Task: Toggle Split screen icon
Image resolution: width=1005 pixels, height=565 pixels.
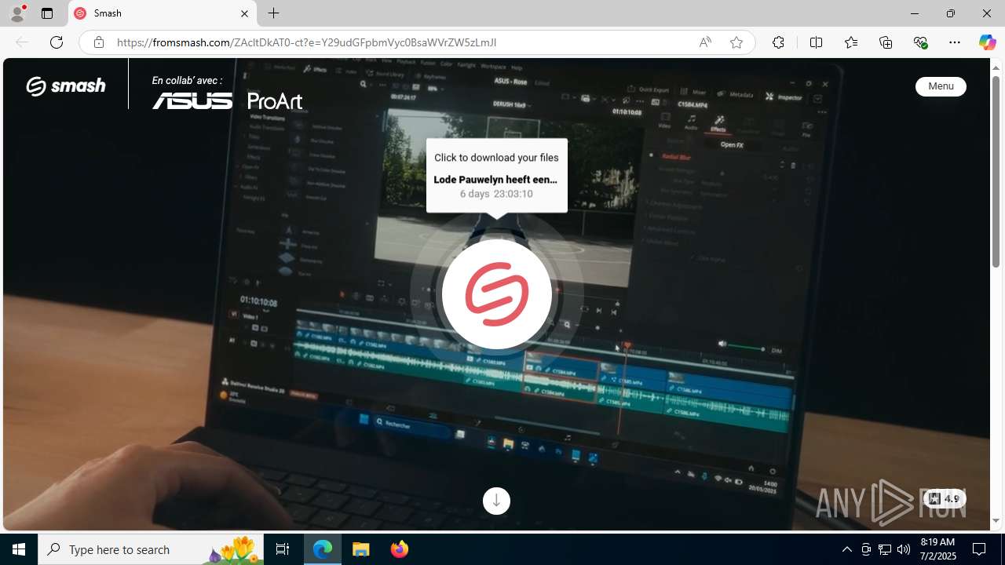Action: pos(816,42)
